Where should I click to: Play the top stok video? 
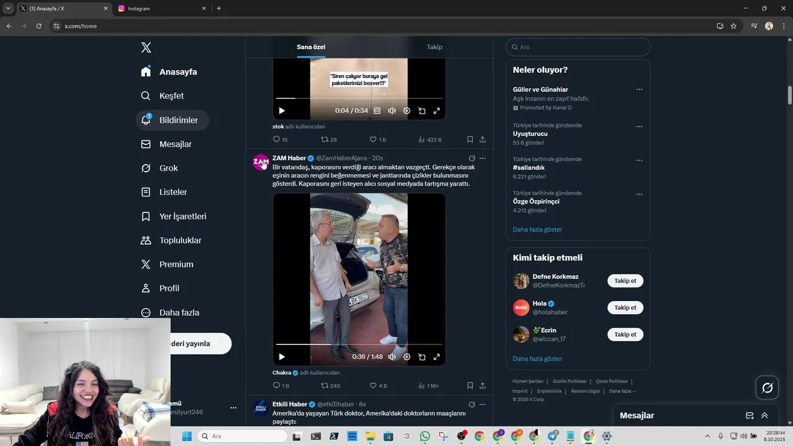point(282,111)
